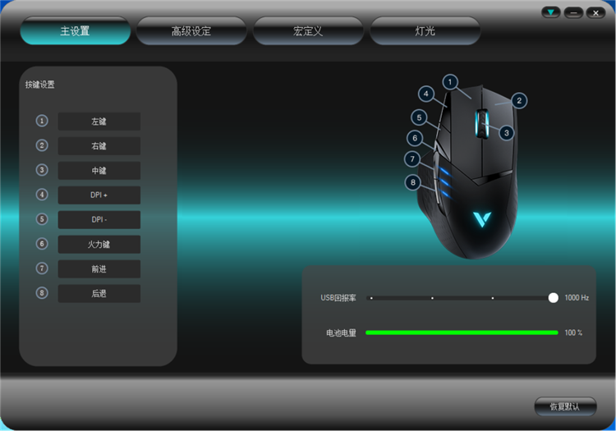Open the triangle dropdown menu icon in title bar

(x=551, y=12)
